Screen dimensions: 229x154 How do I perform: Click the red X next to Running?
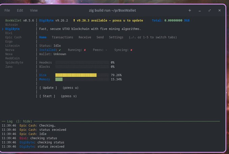pos(85,50)
